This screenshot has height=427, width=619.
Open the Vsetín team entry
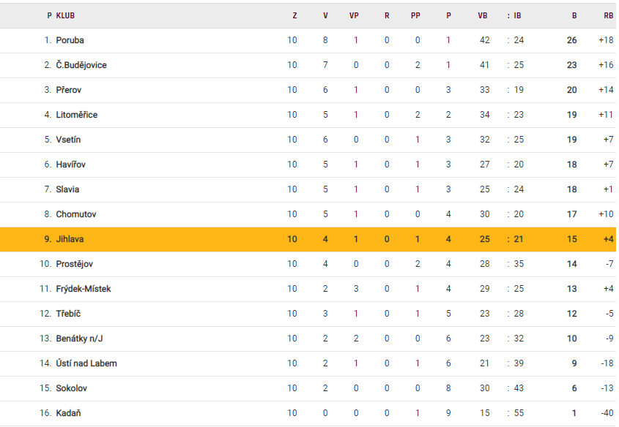coord(68,140)
